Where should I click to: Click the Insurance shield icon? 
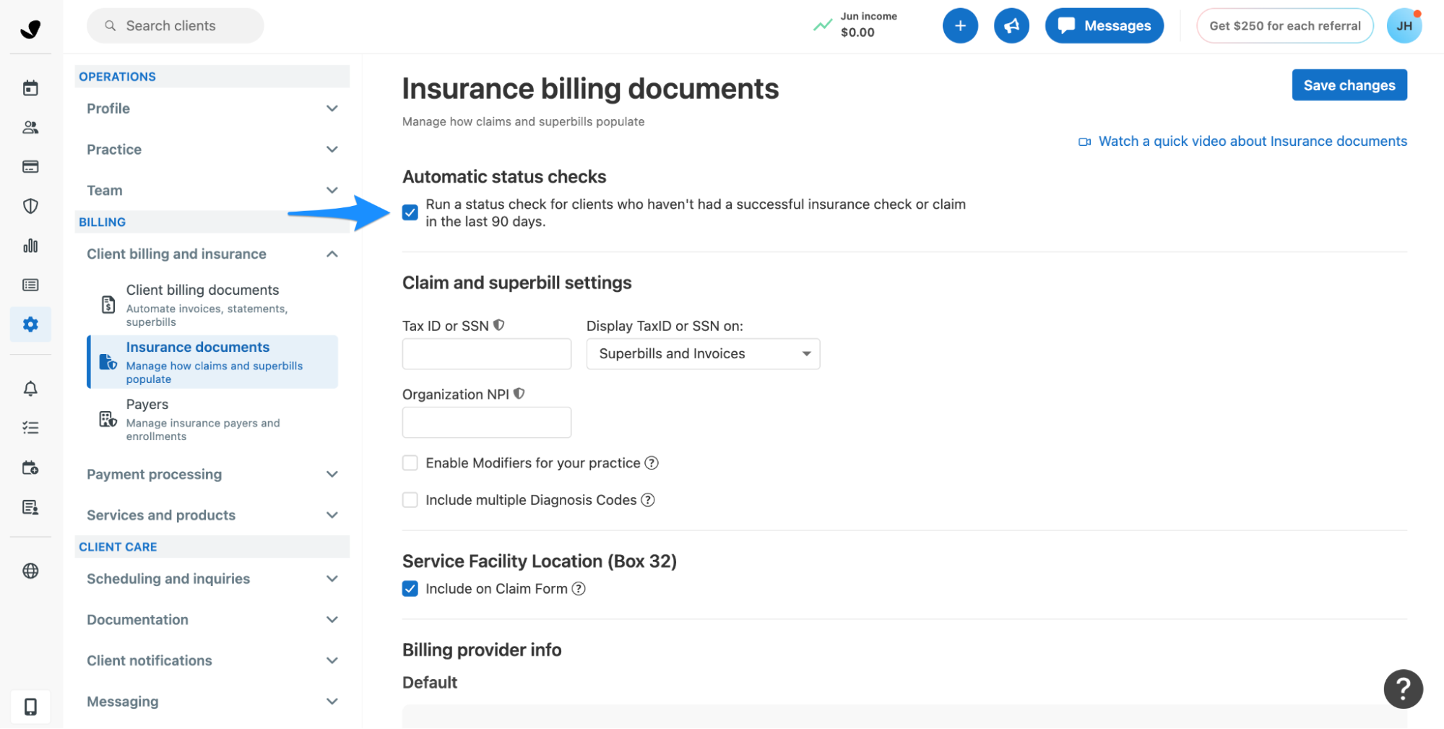coord(30,206)
